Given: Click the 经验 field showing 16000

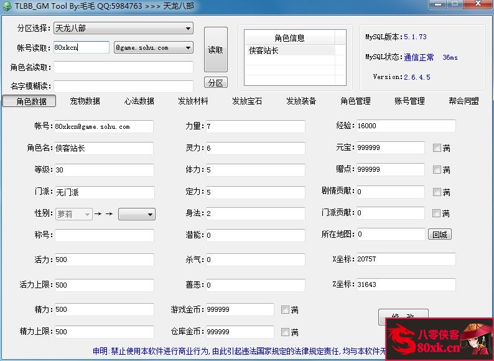Looking at the screenshot, I should point(406,126).
